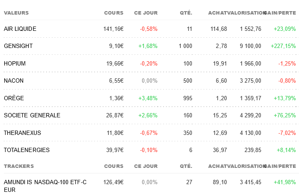Click Societe Generale's 4 299,20 valuation
Screen dimensions: 299x194
tap(251, 115)
